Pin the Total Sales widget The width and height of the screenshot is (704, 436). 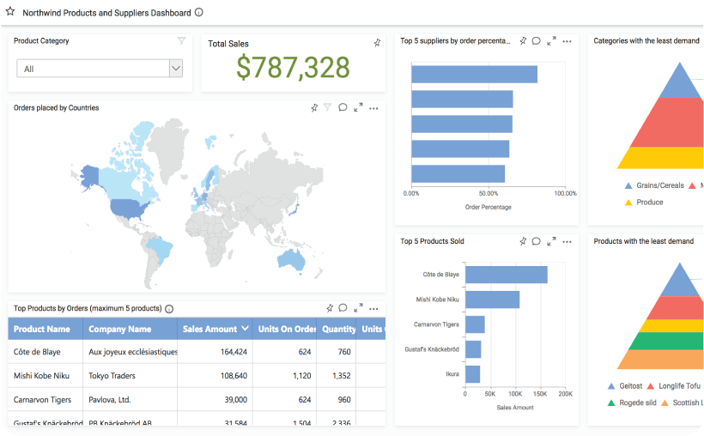pos(377,43)
